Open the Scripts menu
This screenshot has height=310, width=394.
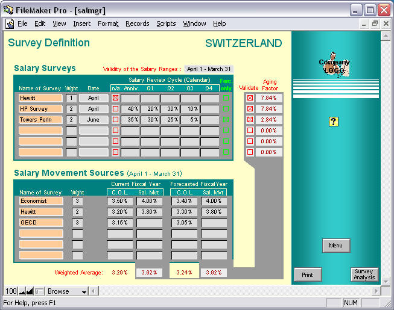pyautogui.click(x=166, y=23)
